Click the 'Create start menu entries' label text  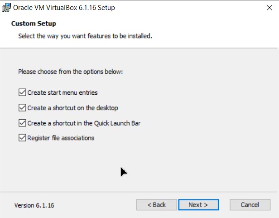63,92
